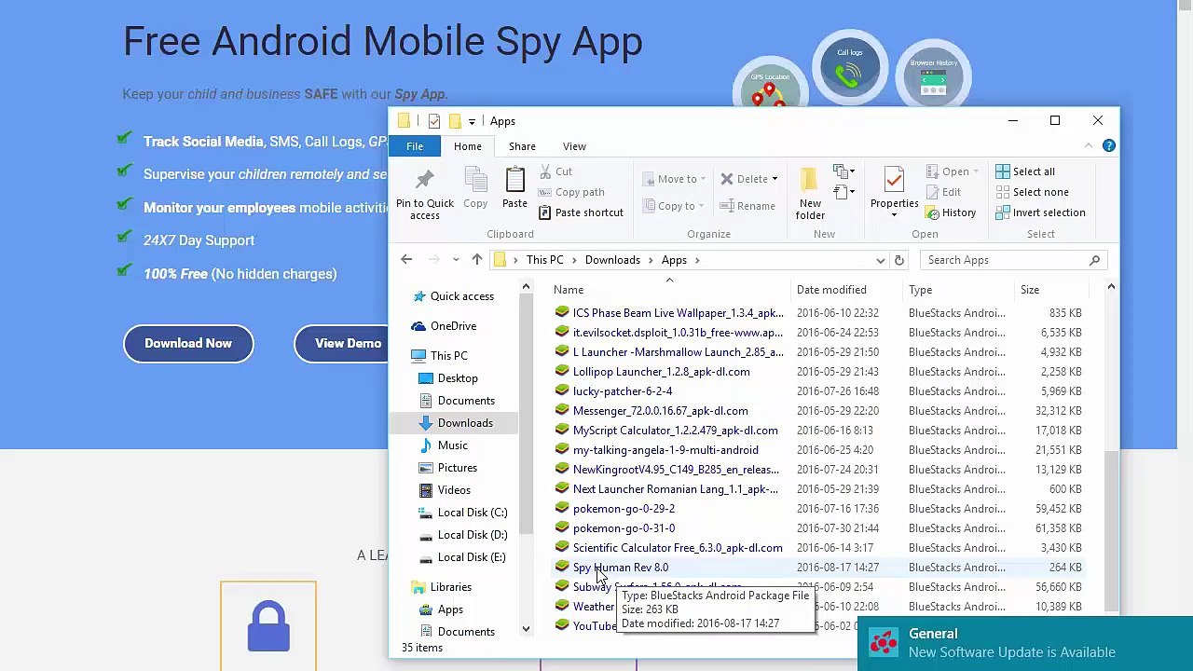
Task: Create a New folder from ribbon
Action: coord(810,194)
